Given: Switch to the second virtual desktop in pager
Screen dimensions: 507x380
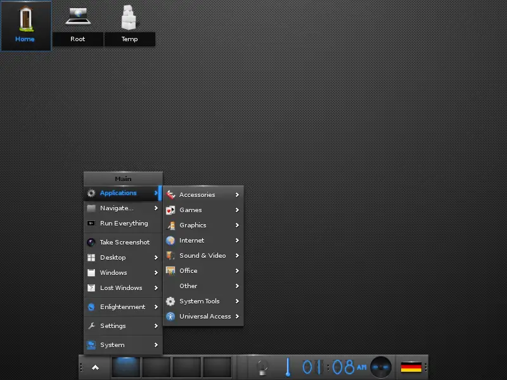Looking at the screenshot, I should 156,367.
